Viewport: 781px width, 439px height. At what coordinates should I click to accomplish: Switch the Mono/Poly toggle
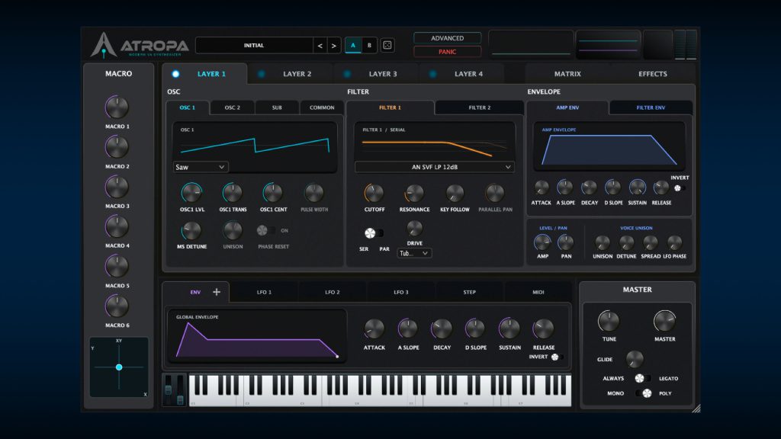coord(644,393)
